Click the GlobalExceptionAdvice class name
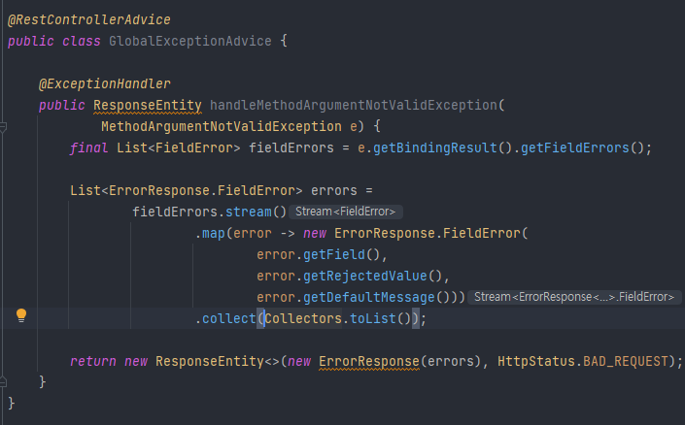685x425 pixels. 190,42
